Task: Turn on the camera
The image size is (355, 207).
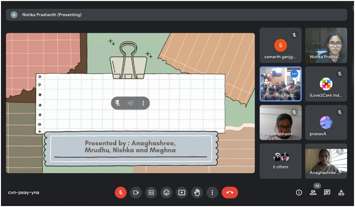Action: coord(136,193)
